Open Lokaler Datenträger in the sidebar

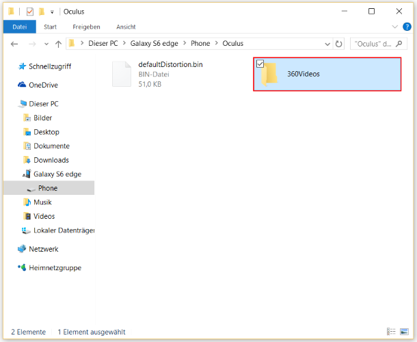click(x=58, y=231)
